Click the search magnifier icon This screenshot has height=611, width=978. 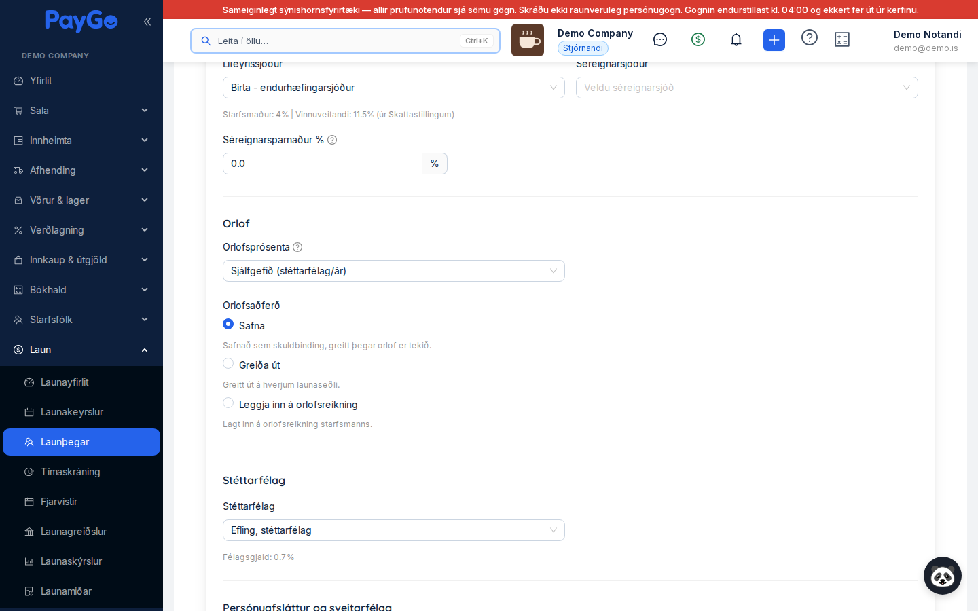coord(206,41)
